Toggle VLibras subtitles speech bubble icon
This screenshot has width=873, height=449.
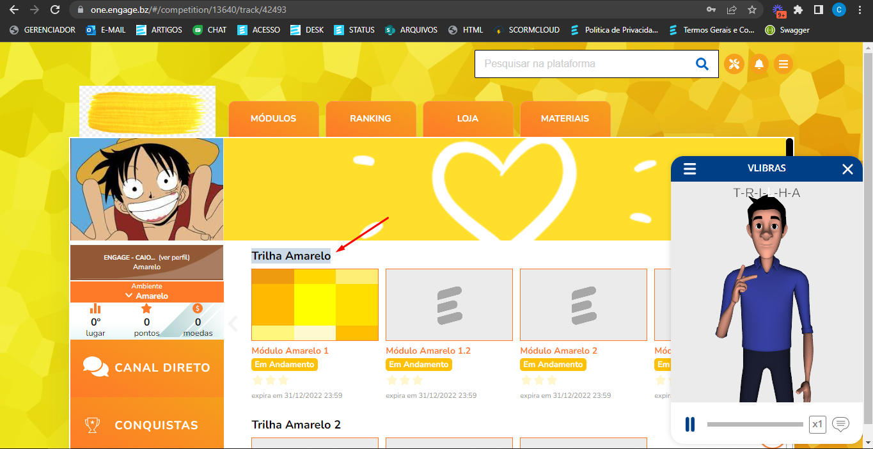tap(840, 424)
